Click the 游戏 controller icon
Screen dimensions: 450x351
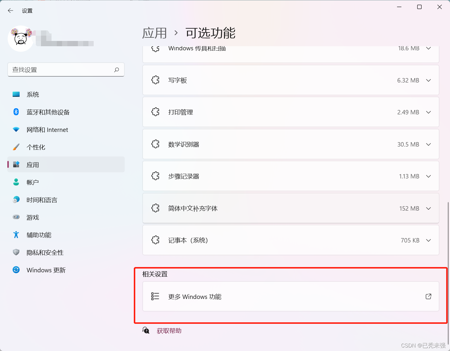(16, 217)
